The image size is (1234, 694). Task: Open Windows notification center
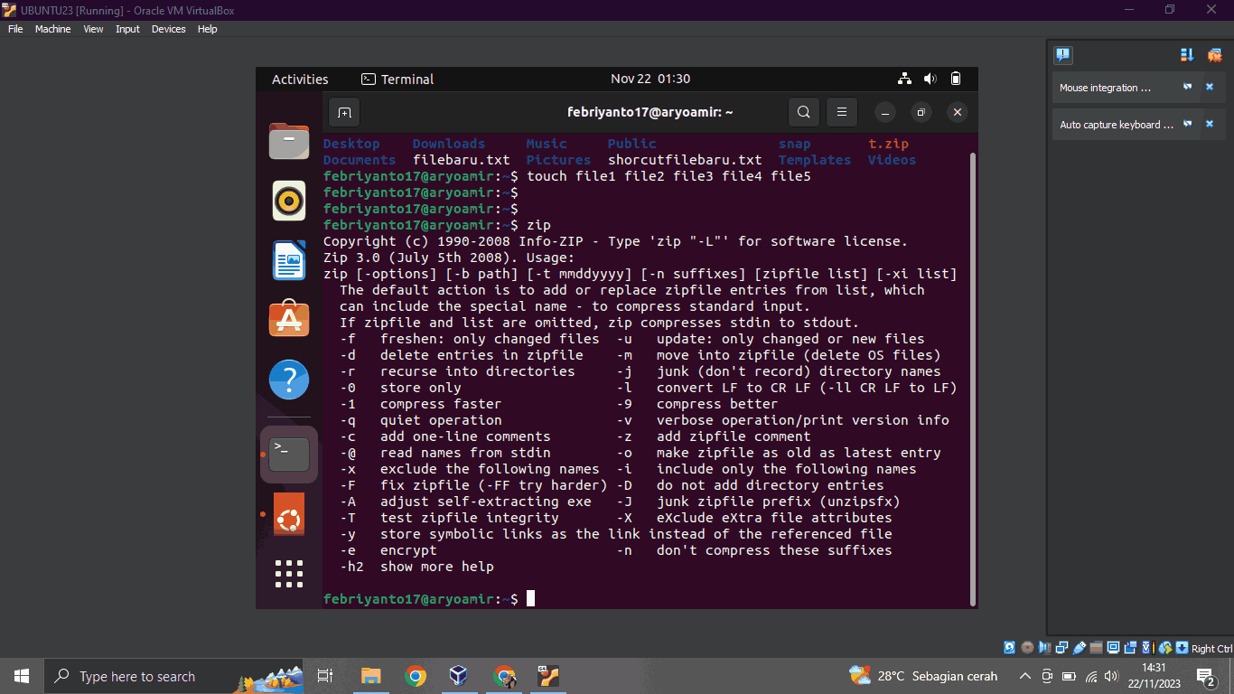[1206, 676]
